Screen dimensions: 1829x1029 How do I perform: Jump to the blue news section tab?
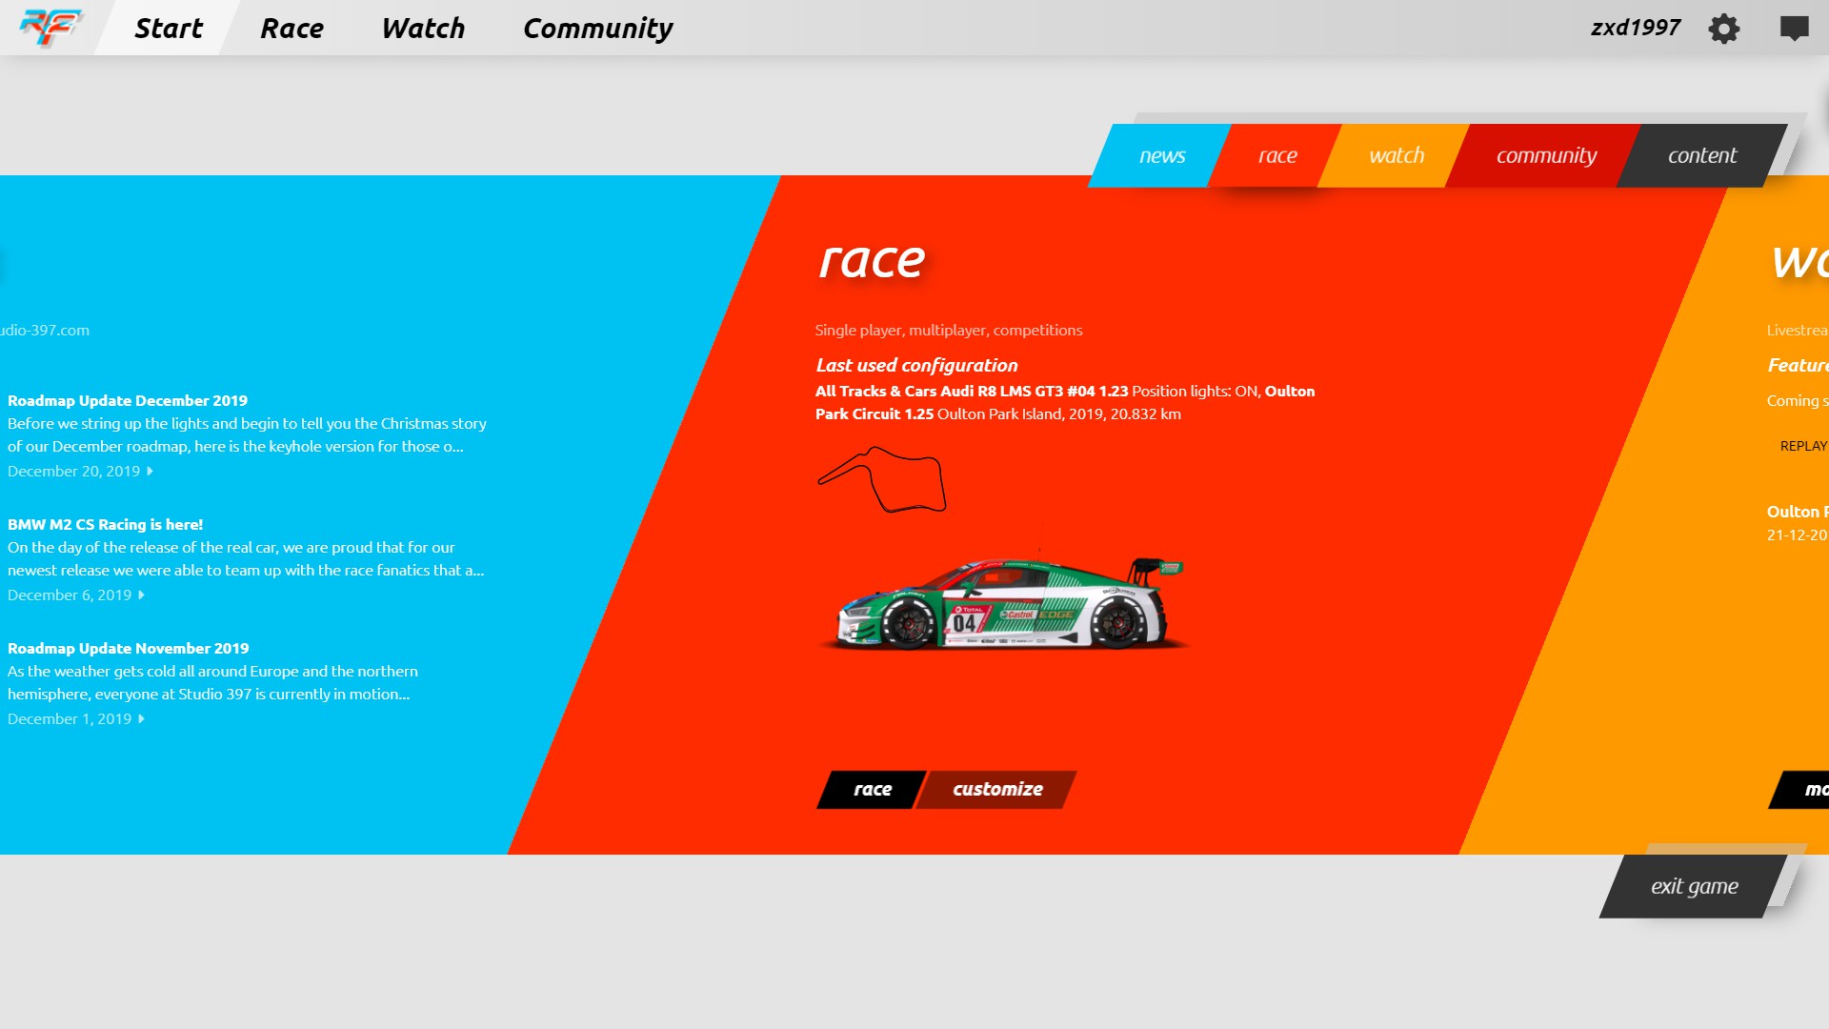1160,155
